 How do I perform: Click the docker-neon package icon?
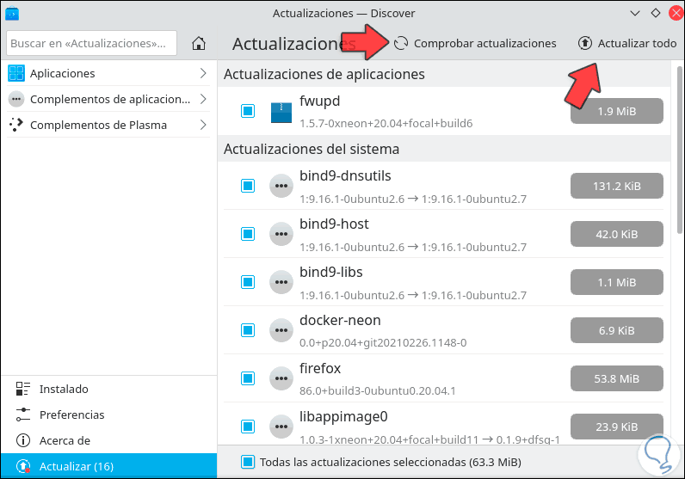click(281, 330)
